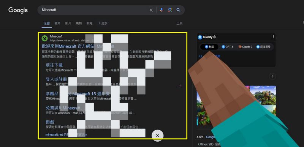Click the Minecraft site name above the URL
Image resolution: width=304 pixels, height=147 pixels.
tap(56, 36)
